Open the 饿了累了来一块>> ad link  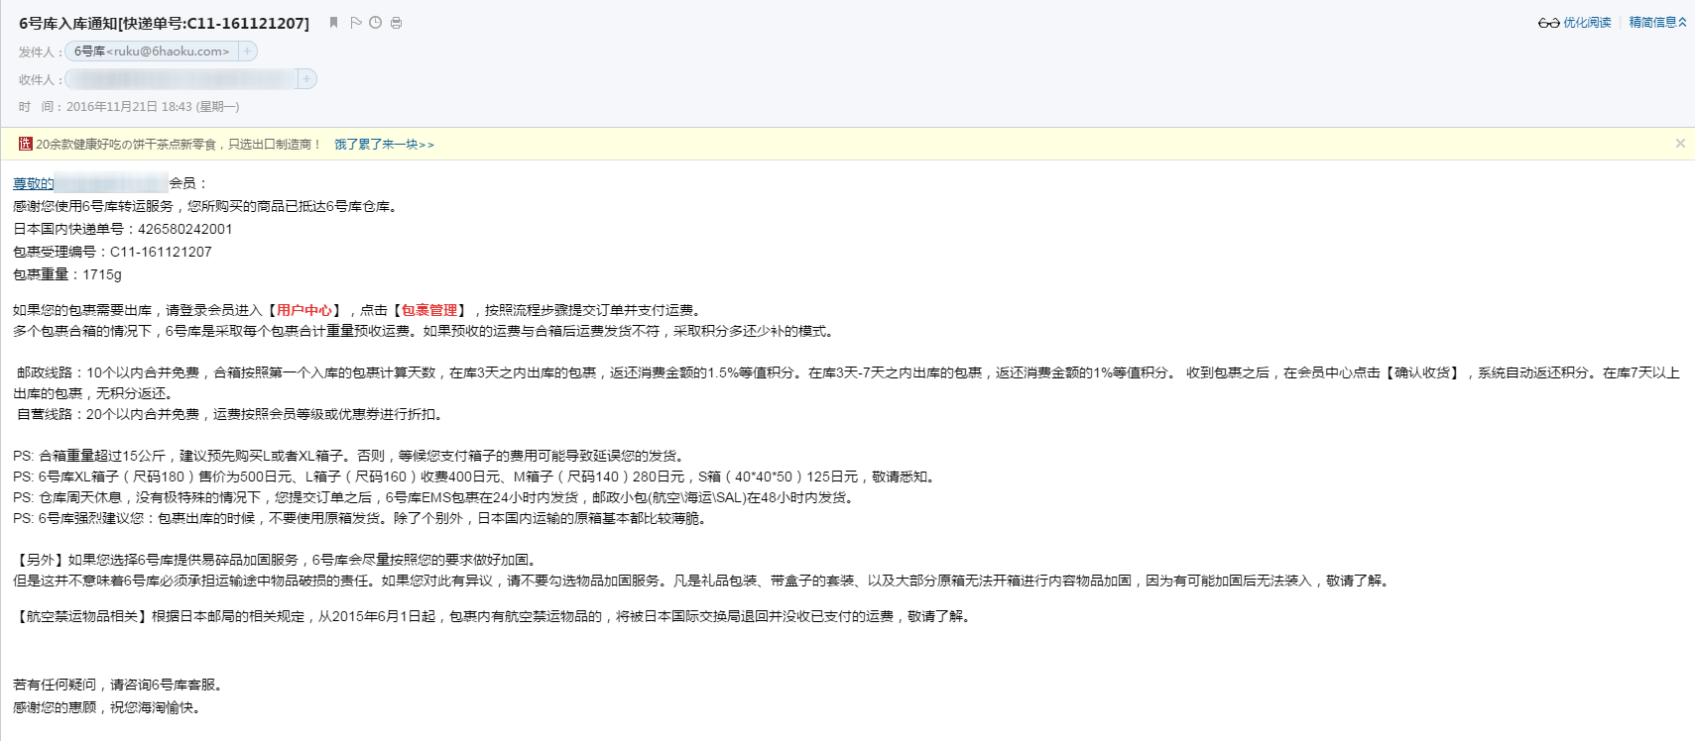(x=384, y=145)
